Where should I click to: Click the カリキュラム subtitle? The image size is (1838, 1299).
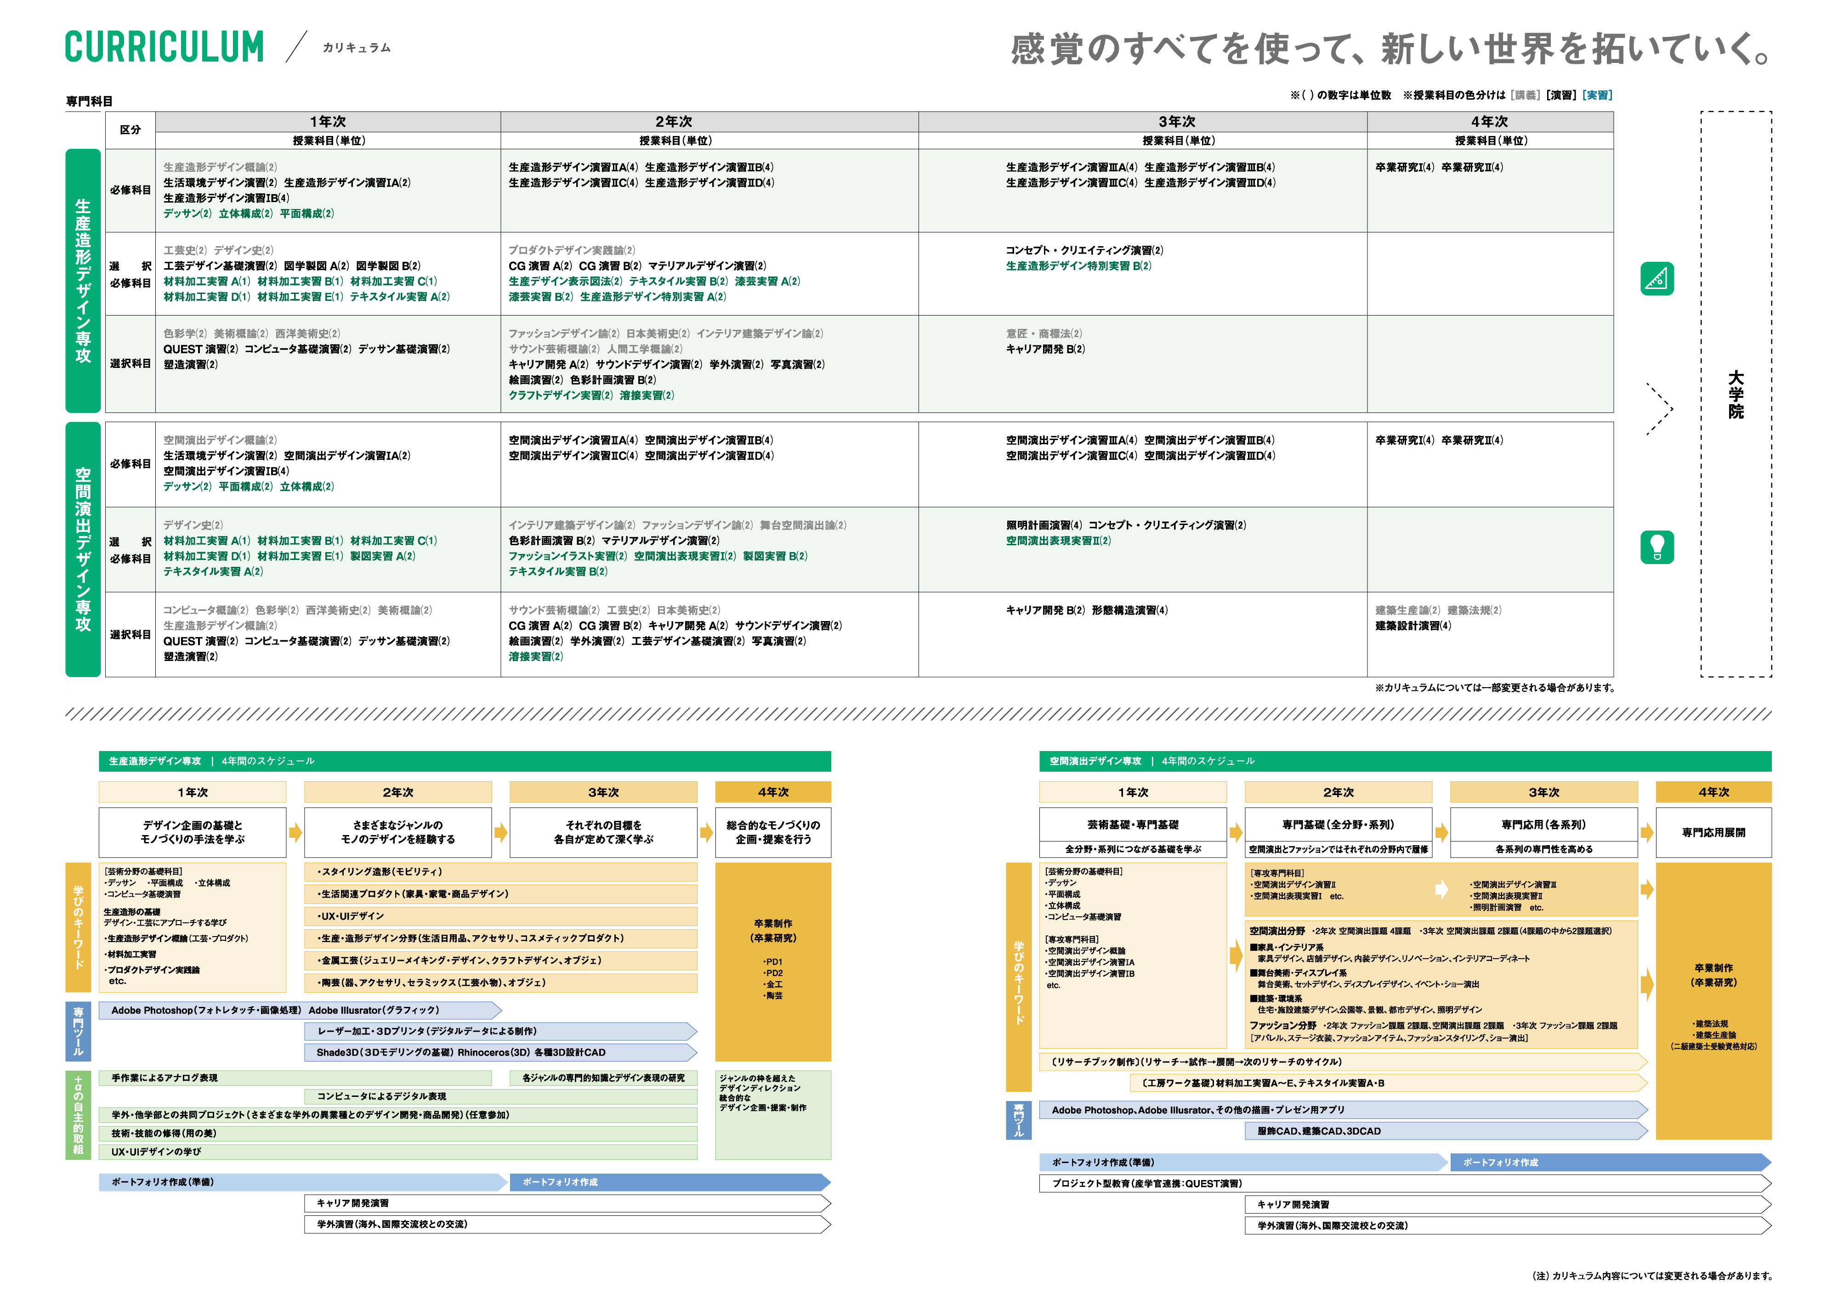[x=356, y=48]
